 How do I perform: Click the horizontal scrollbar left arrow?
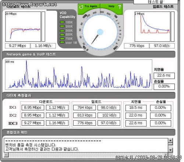[x=6, y=155]
